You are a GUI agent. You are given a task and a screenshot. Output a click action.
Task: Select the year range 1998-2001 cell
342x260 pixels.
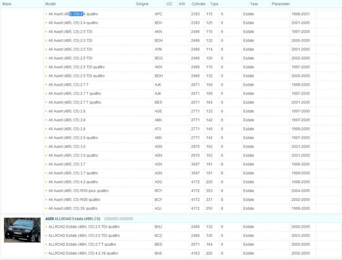click(301, 14)
